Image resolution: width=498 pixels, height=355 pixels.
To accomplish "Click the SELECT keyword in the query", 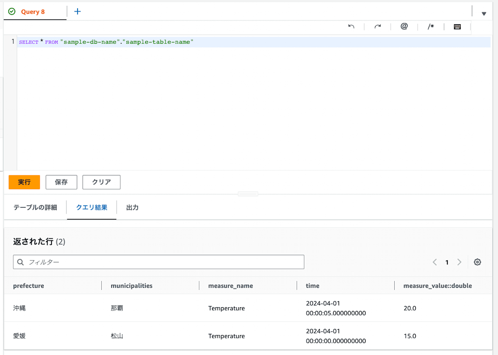I will pyautogui.click(x=29, y=42).
